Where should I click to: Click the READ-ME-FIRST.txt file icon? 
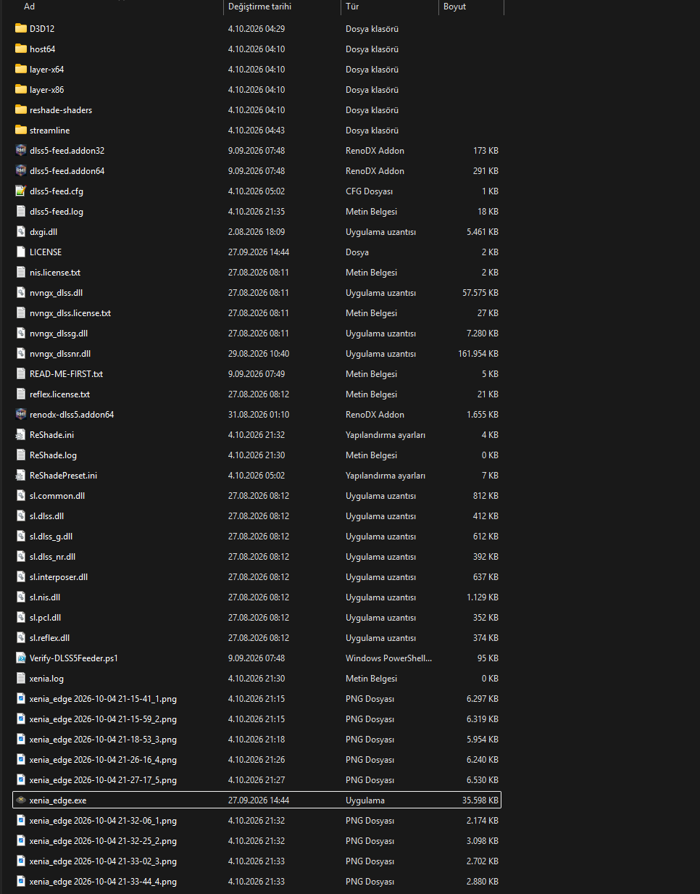(x=21, y=374)
